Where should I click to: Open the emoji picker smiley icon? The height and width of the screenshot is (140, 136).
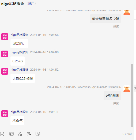click(2, 134)
